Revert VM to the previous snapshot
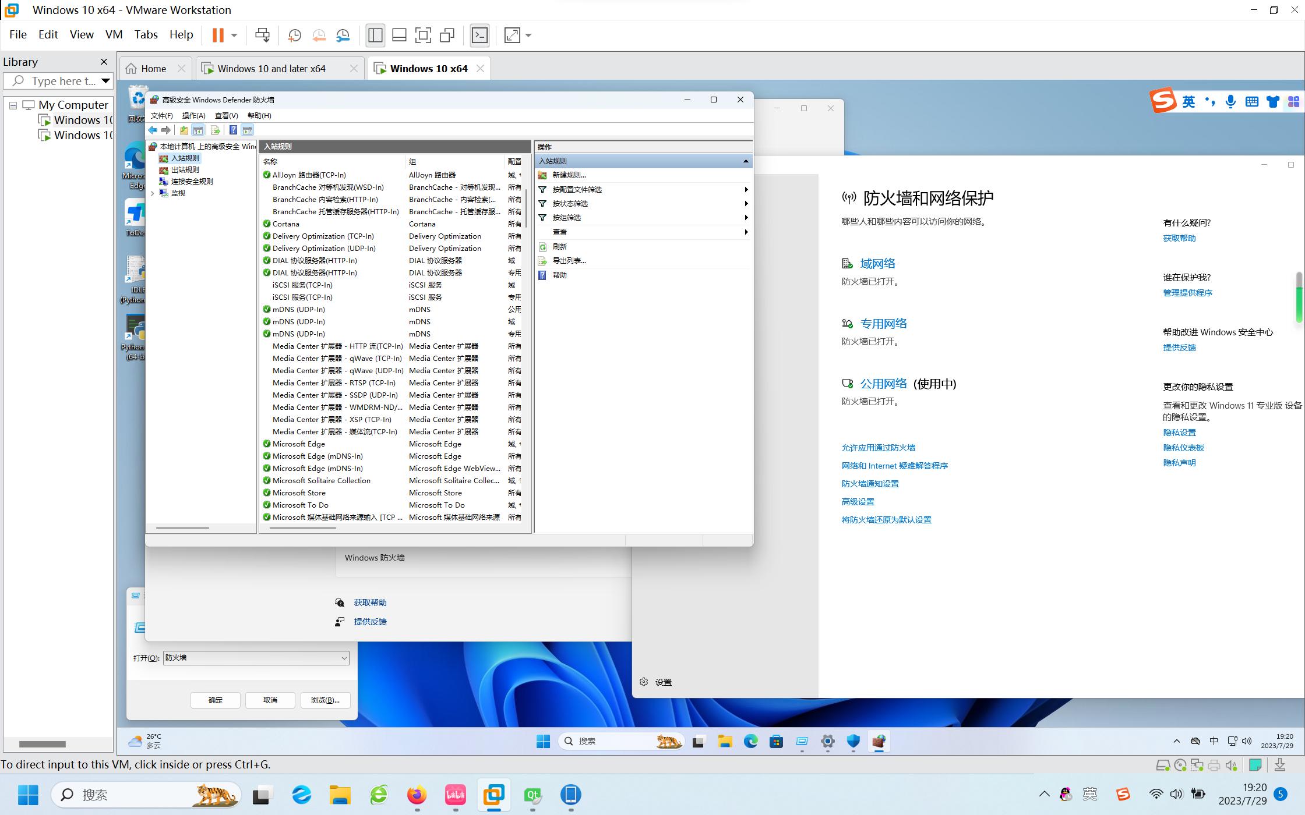Screen dimensions: 1305x815 point(319,36)
